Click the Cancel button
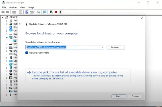The width and height of the screenshot is (162, 107). [135, 96]
